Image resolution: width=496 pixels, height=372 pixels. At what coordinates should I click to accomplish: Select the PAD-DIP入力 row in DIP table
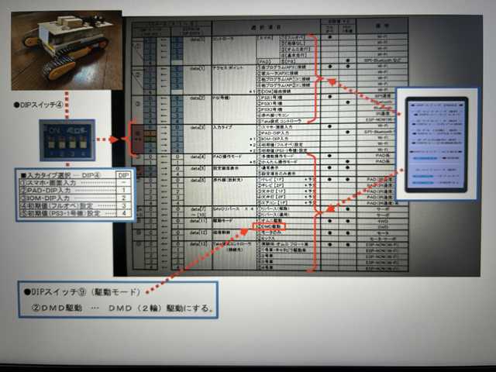coord(66,190)
